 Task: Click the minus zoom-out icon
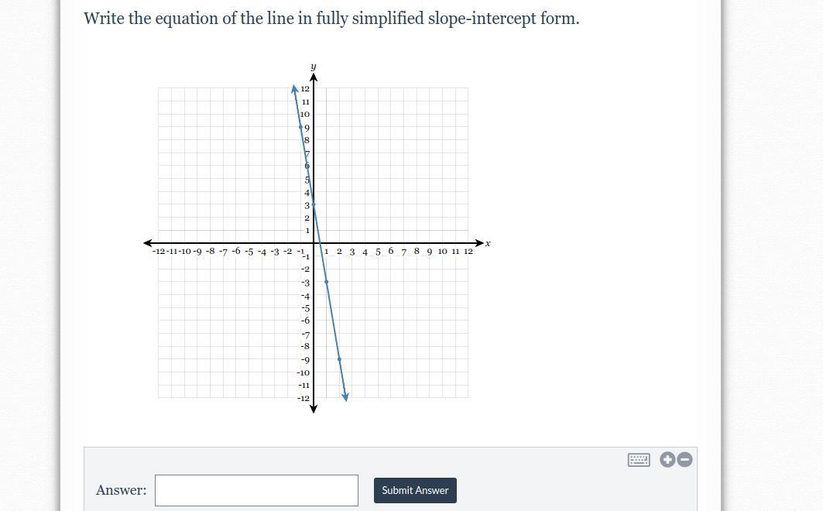[684, 460]
